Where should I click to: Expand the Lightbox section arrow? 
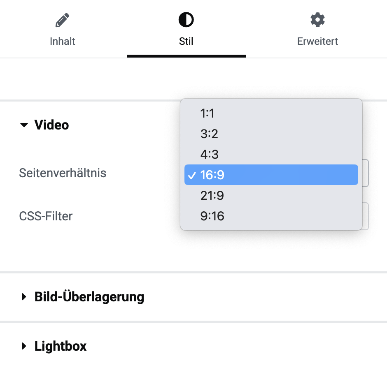click(24, 346)
